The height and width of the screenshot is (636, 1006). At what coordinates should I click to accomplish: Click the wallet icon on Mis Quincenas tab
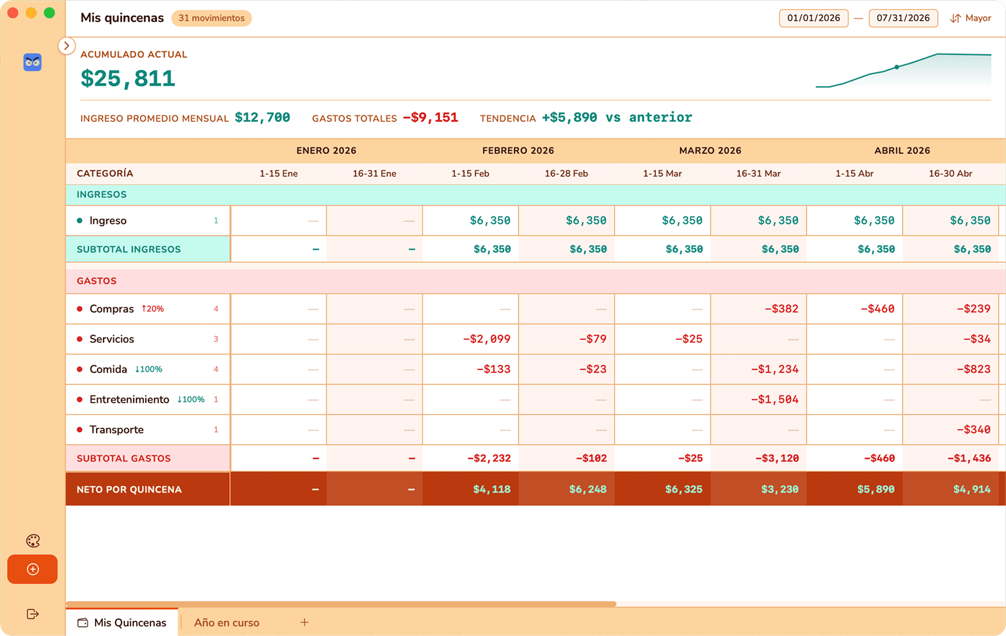(x=83, y=623)
